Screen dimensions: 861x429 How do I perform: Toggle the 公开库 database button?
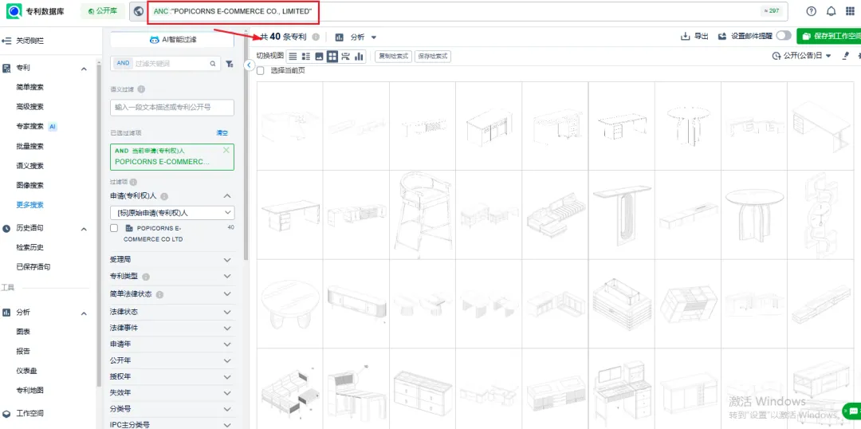pyautogui.click(x=103, y=11)
